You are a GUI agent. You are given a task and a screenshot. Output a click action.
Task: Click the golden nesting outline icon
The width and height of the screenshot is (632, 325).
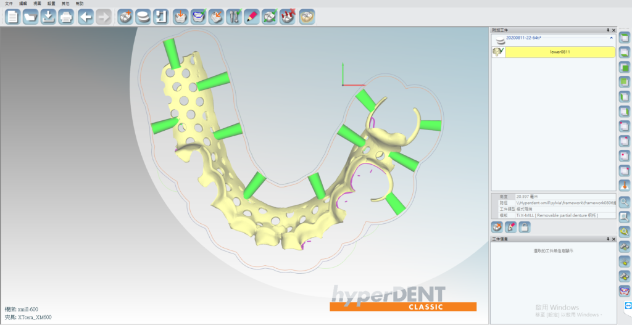coord(307,17)
